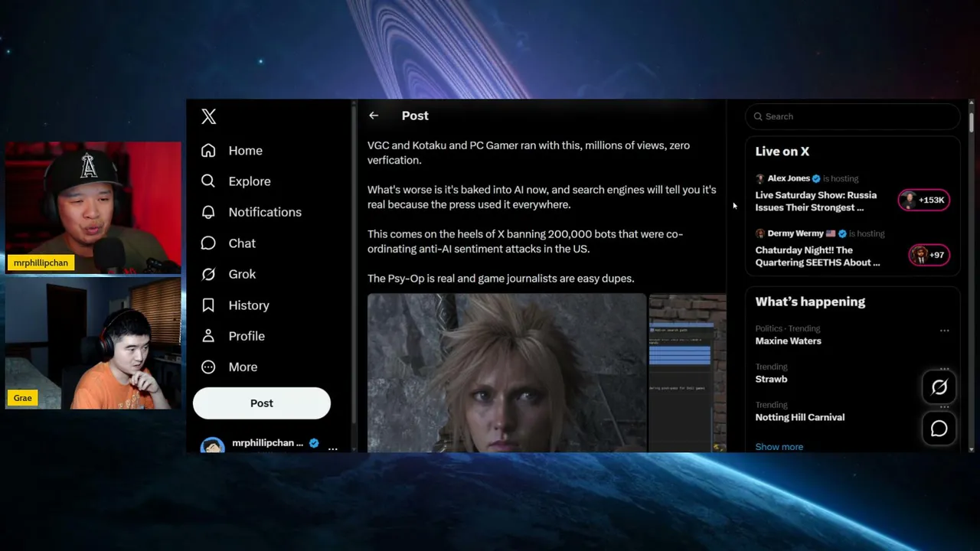Click the page scrollbar on the right edge

point(972,122)
